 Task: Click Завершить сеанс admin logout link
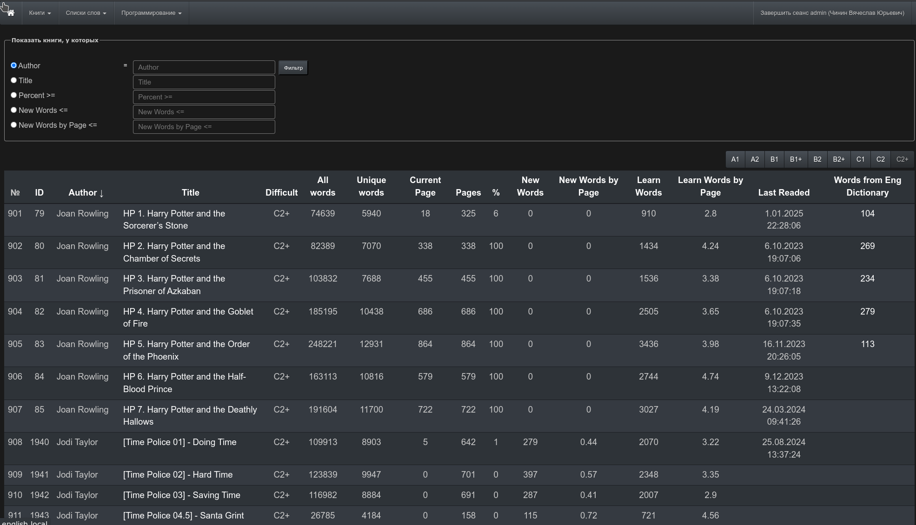(832, 13)
